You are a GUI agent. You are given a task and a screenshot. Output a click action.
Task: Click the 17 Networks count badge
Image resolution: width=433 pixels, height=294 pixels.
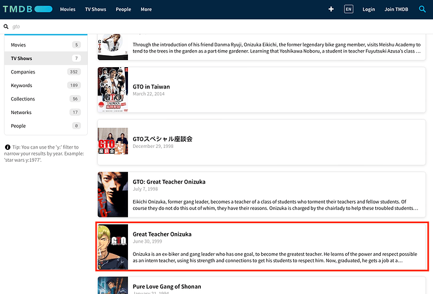[75, 112]
